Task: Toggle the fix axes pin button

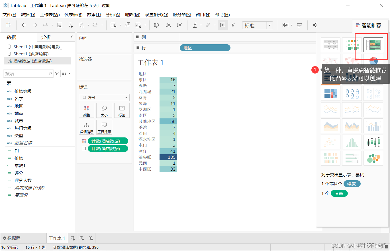Action: click(233, 25)
